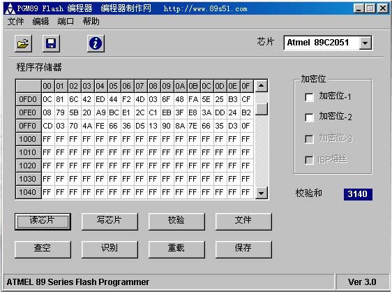Expand the Atmel 89C2051 chip dropdown
Viewport: 392px width, 292px height.
(x=365, y=43)
